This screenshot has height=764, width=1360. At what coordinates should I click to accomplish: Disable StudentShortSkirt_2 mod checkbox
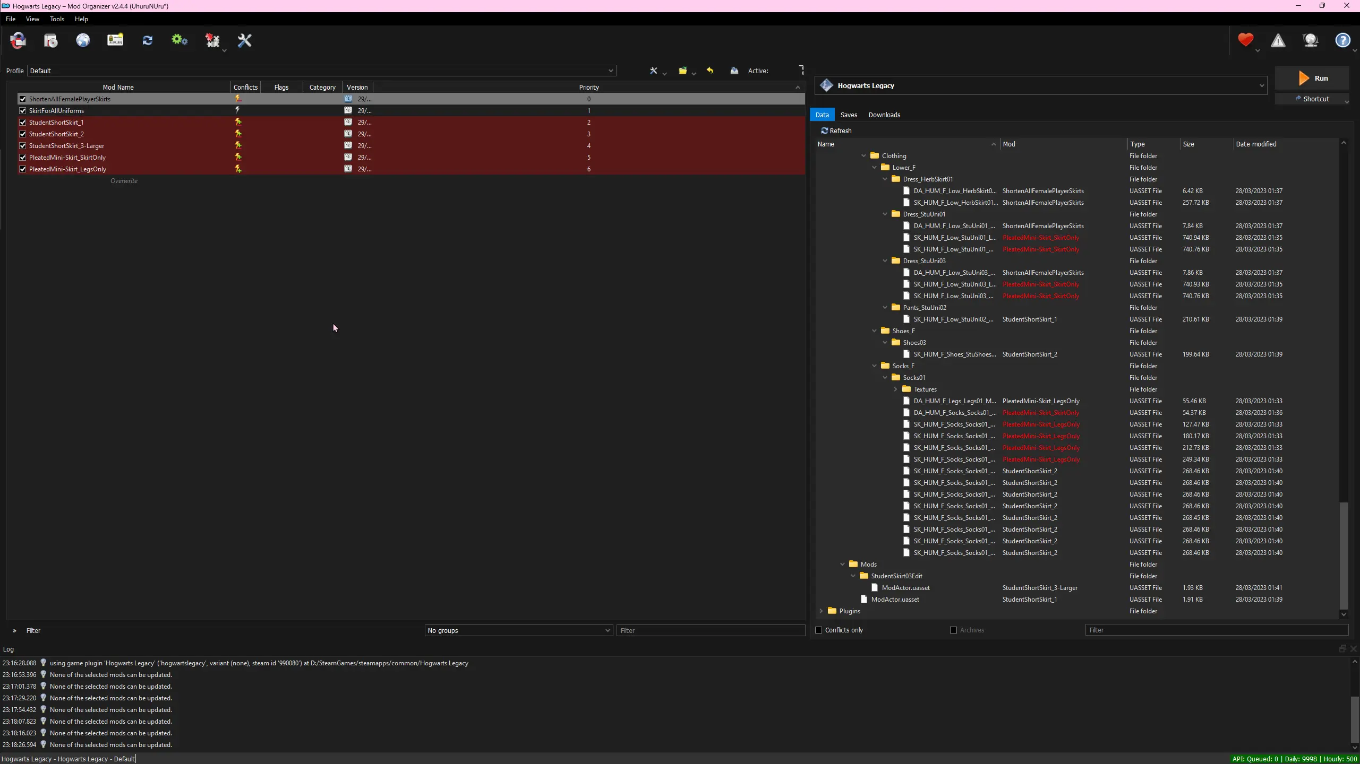23,134
